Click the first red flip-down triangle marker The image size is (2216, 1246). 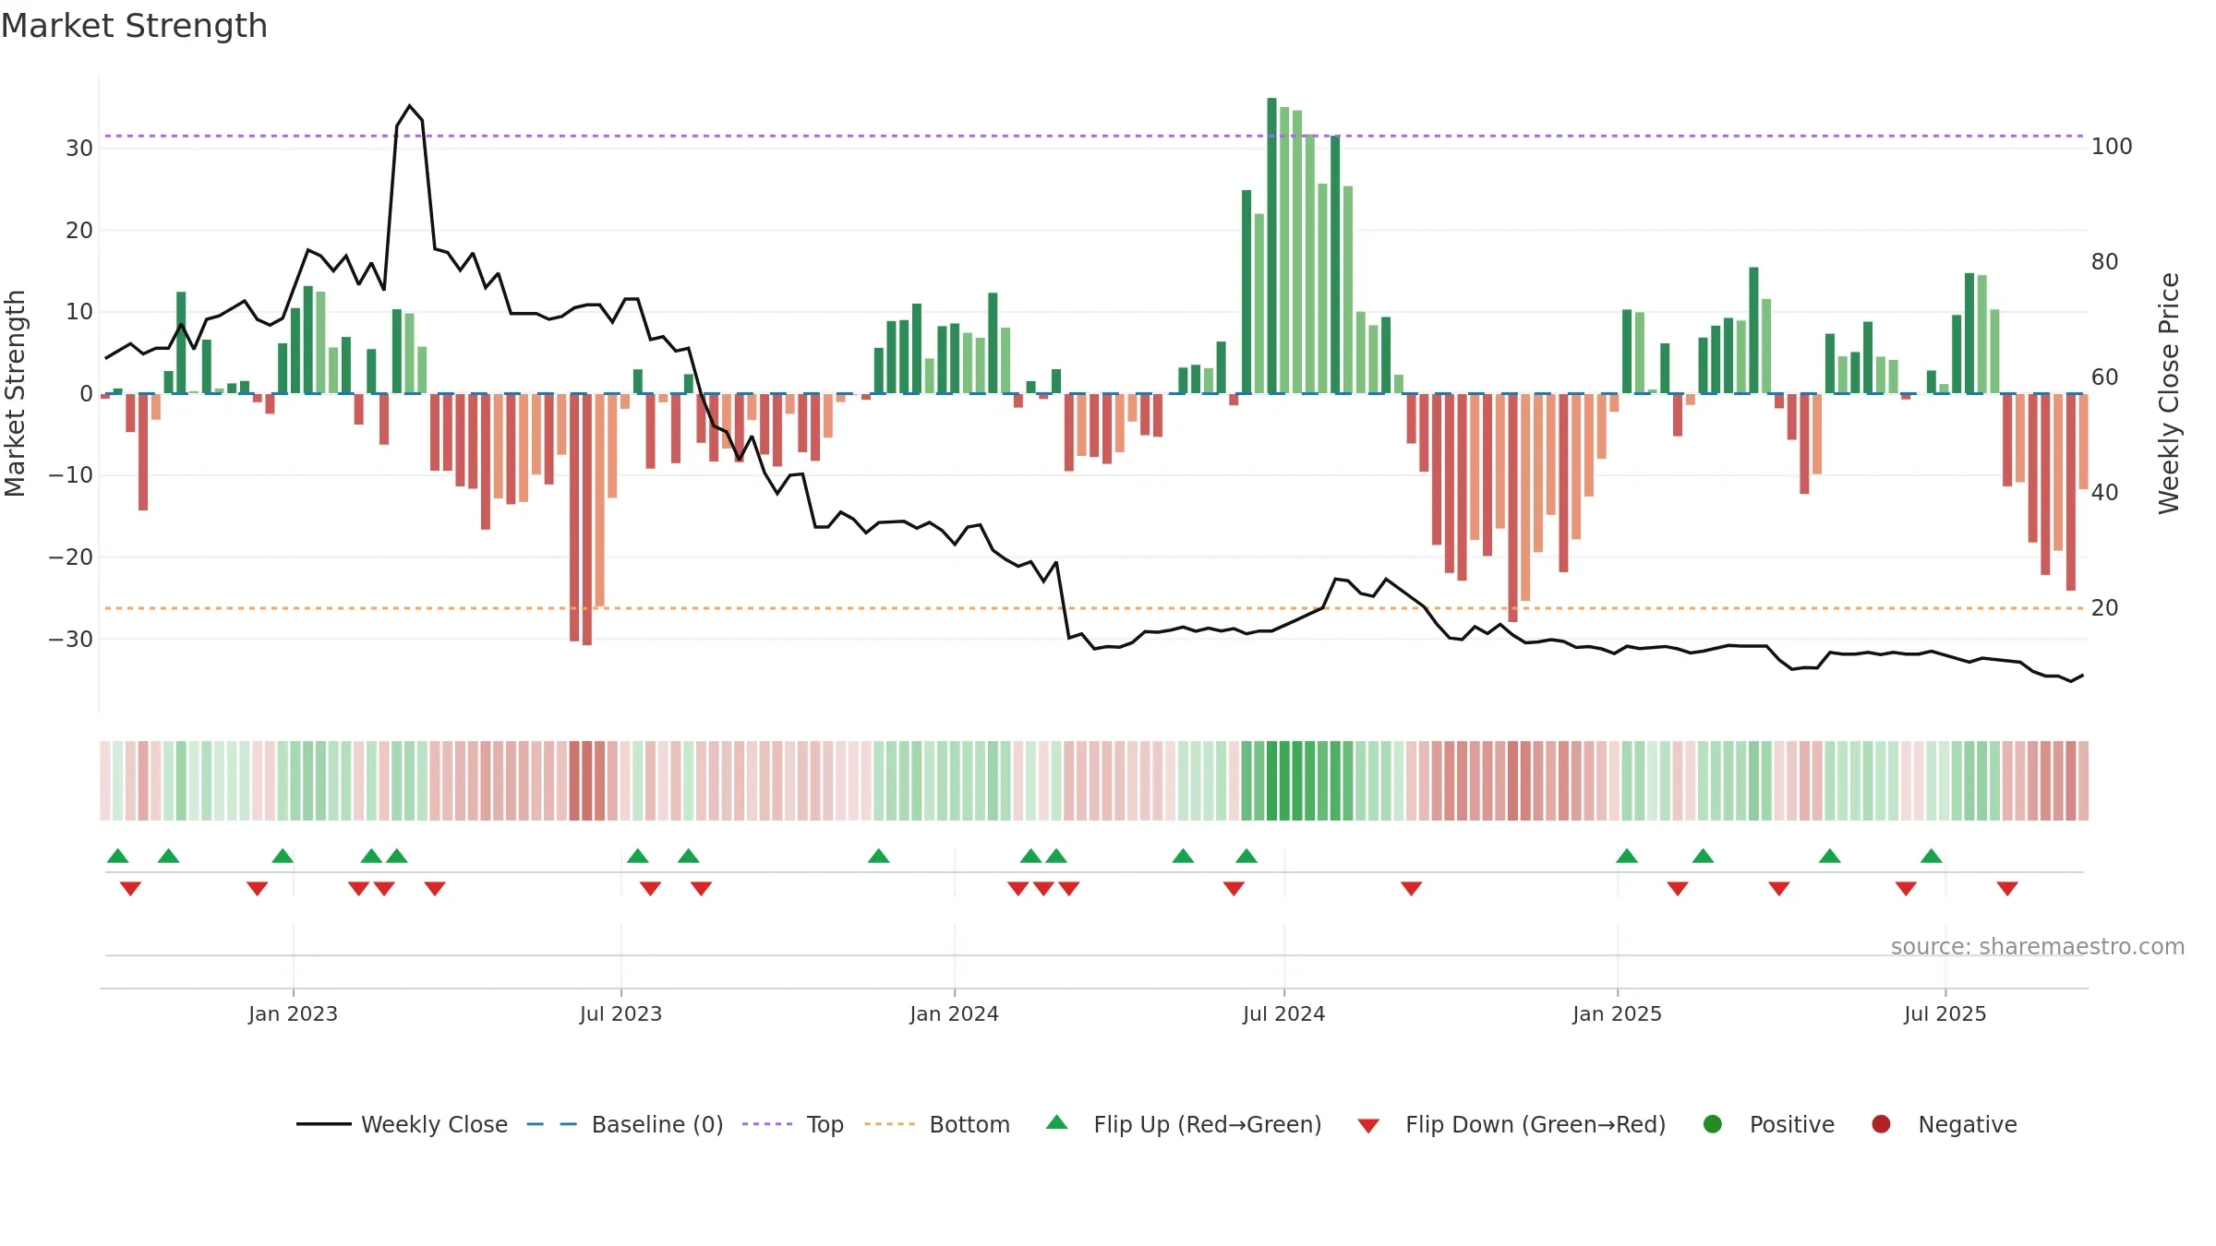click(130, 888)
